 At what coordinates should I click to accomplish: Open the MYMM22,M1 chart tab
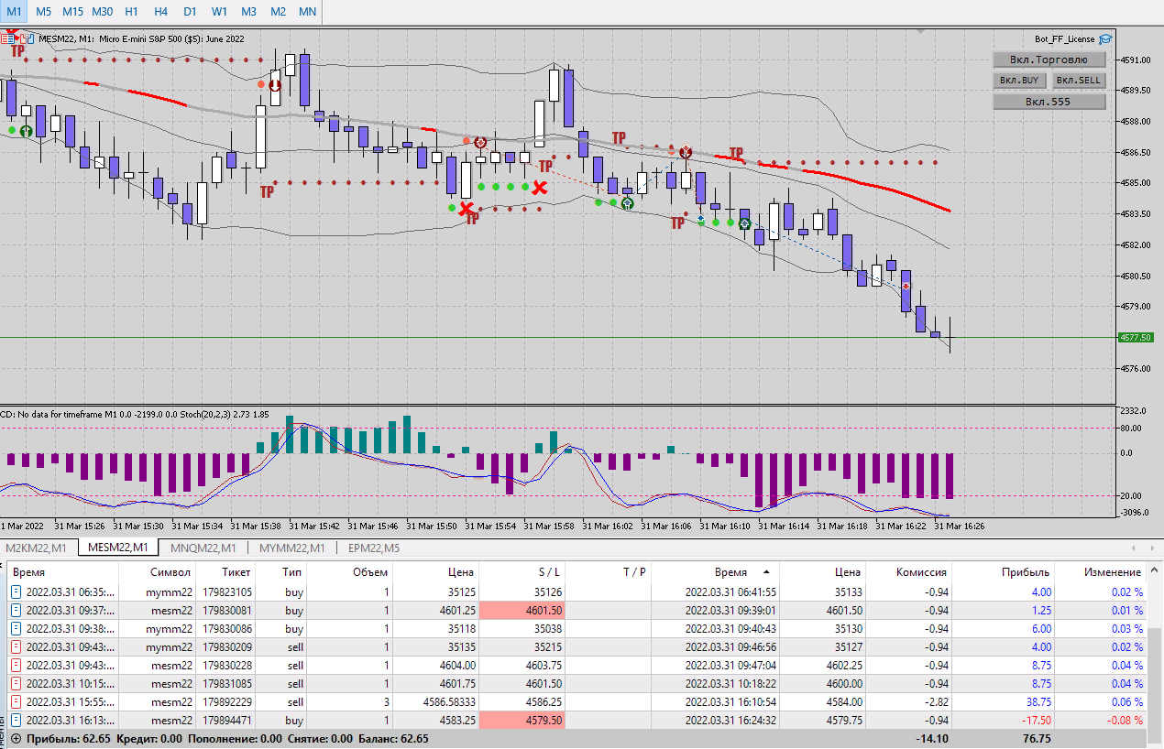[x=292, y=548]
